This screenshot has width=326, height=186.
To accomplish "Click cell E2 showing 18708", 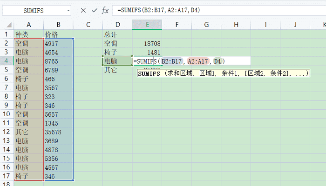I will pos(147,43).
